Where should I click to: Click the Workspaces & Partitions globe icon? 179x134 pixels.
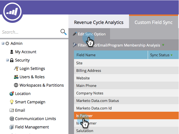click(16, 85)
